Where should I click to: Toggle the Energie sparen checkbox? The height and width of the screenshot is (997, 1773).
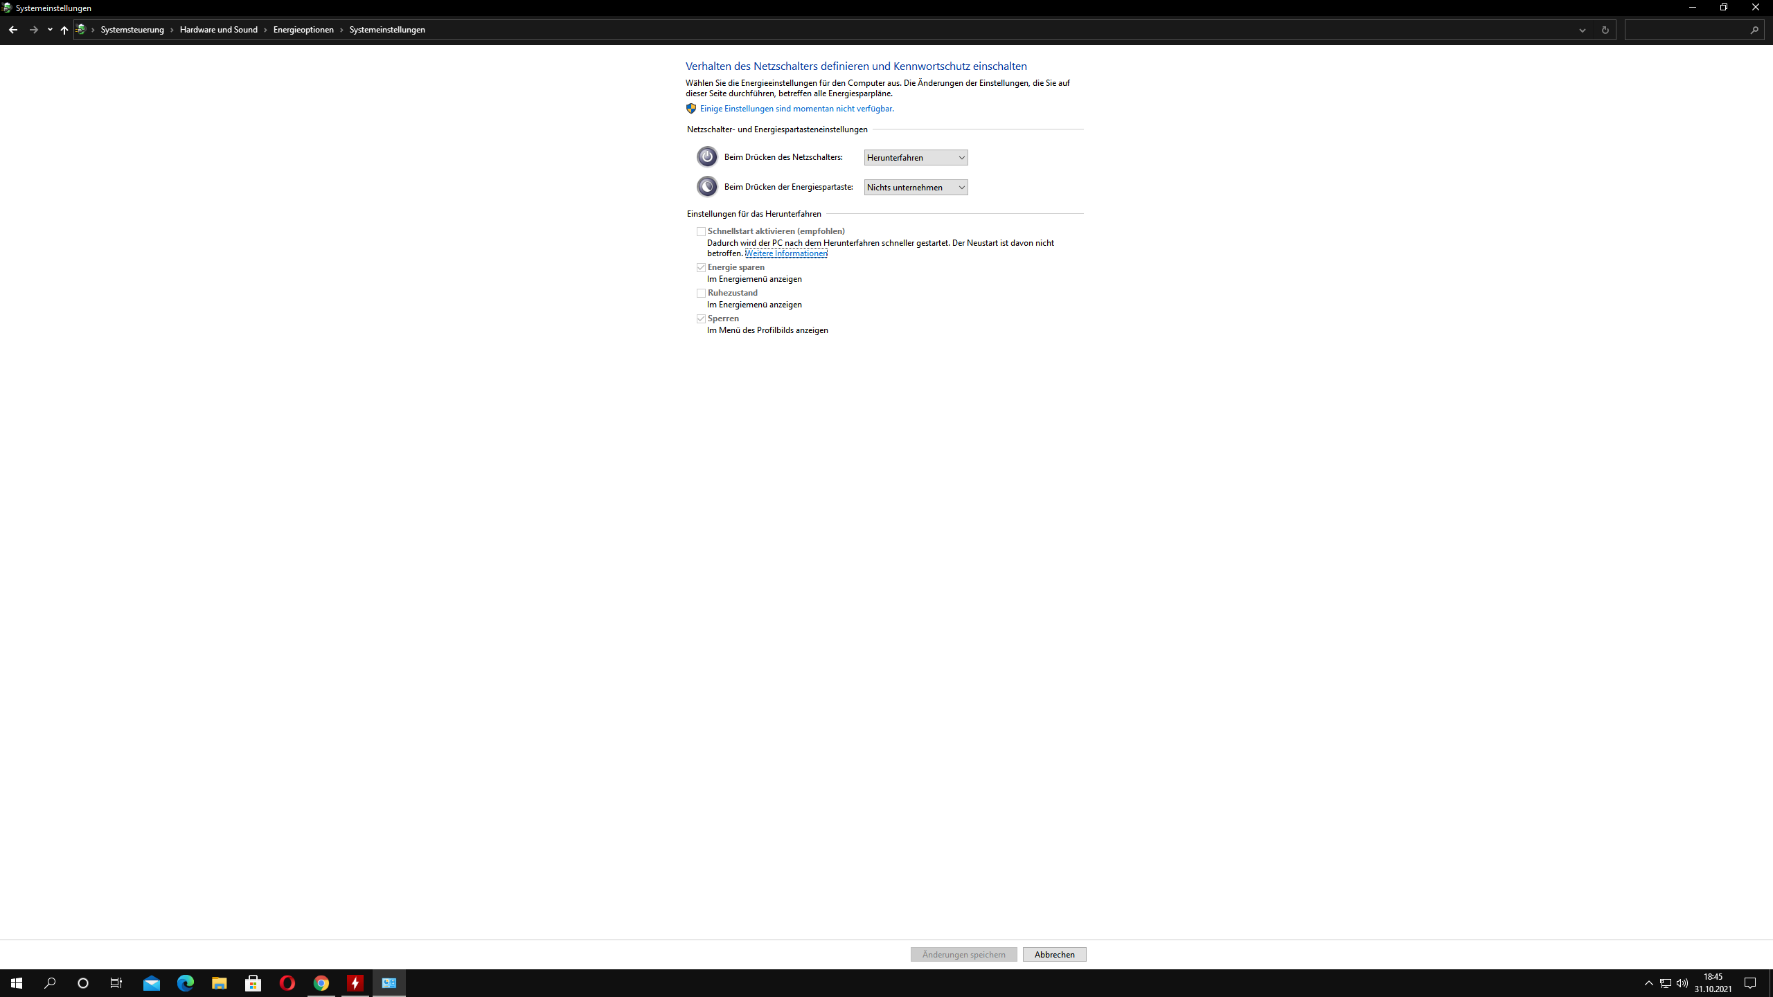click(x=701, y=268)
